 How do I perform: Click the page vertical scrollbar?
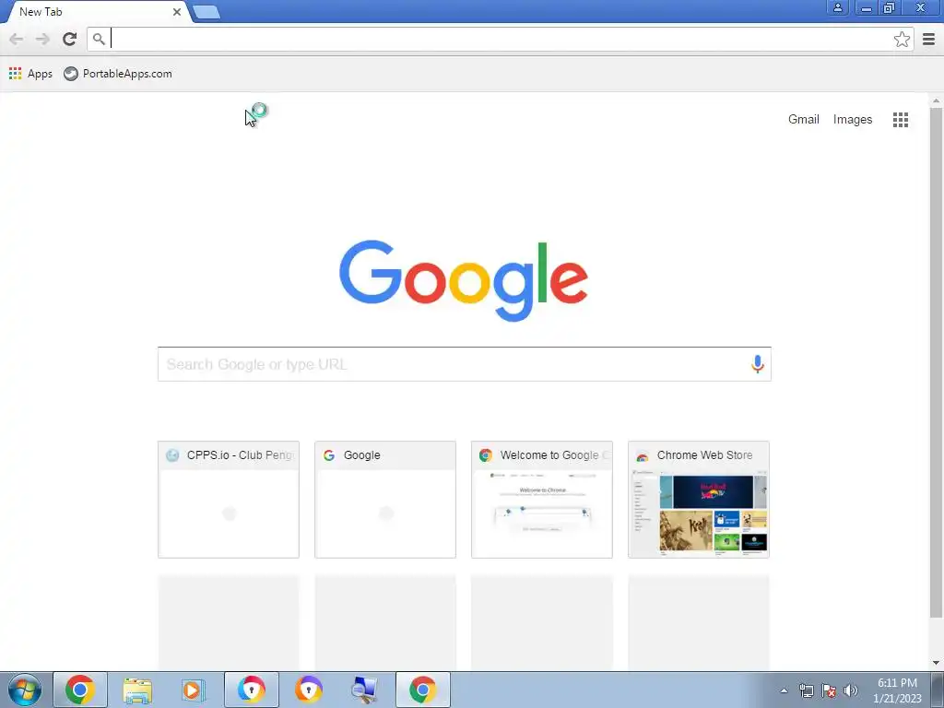(x=936, y=363)
